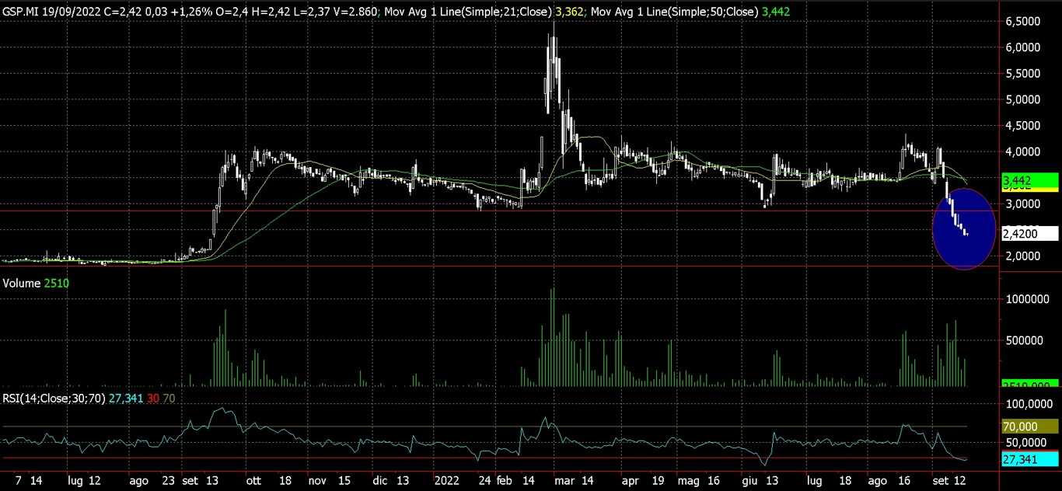Click the olive 70,000 RSI level tag
1062x491 pixels.
1029,427
